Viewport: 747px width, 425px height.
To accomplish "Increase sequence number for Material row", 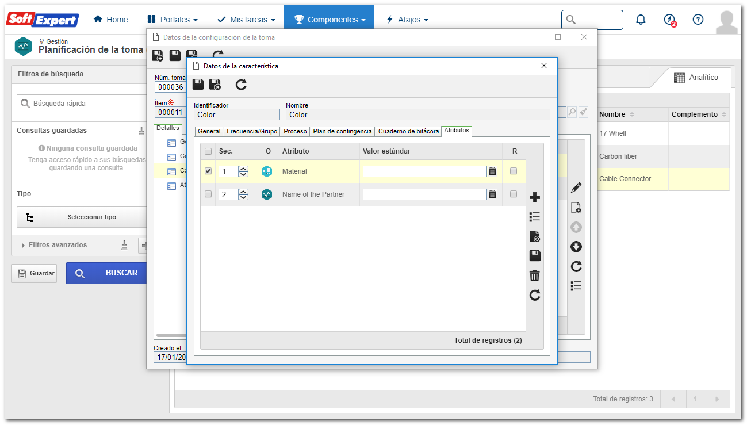I will tap(244, 169).
